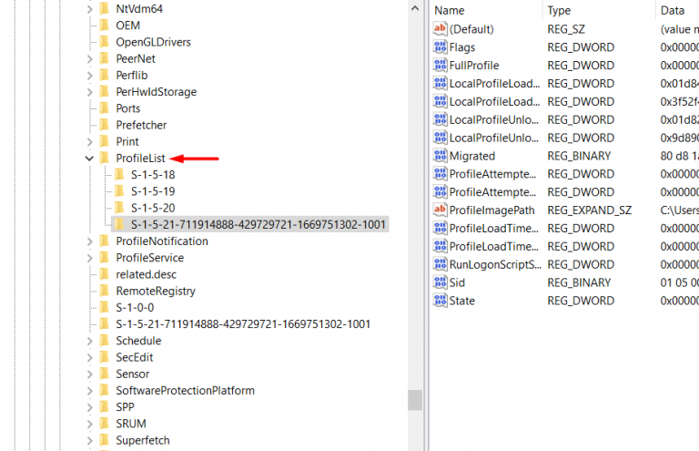Select the Prefetcher key
This screenshot has height=451, width=699.
[141, 125]
